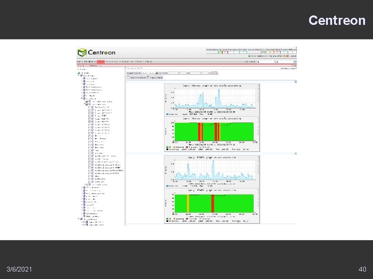Open the Query_POWER green status graph
The height and width of the screenshot is (279, 373).
pyautogui.click(x=212, y=206)
